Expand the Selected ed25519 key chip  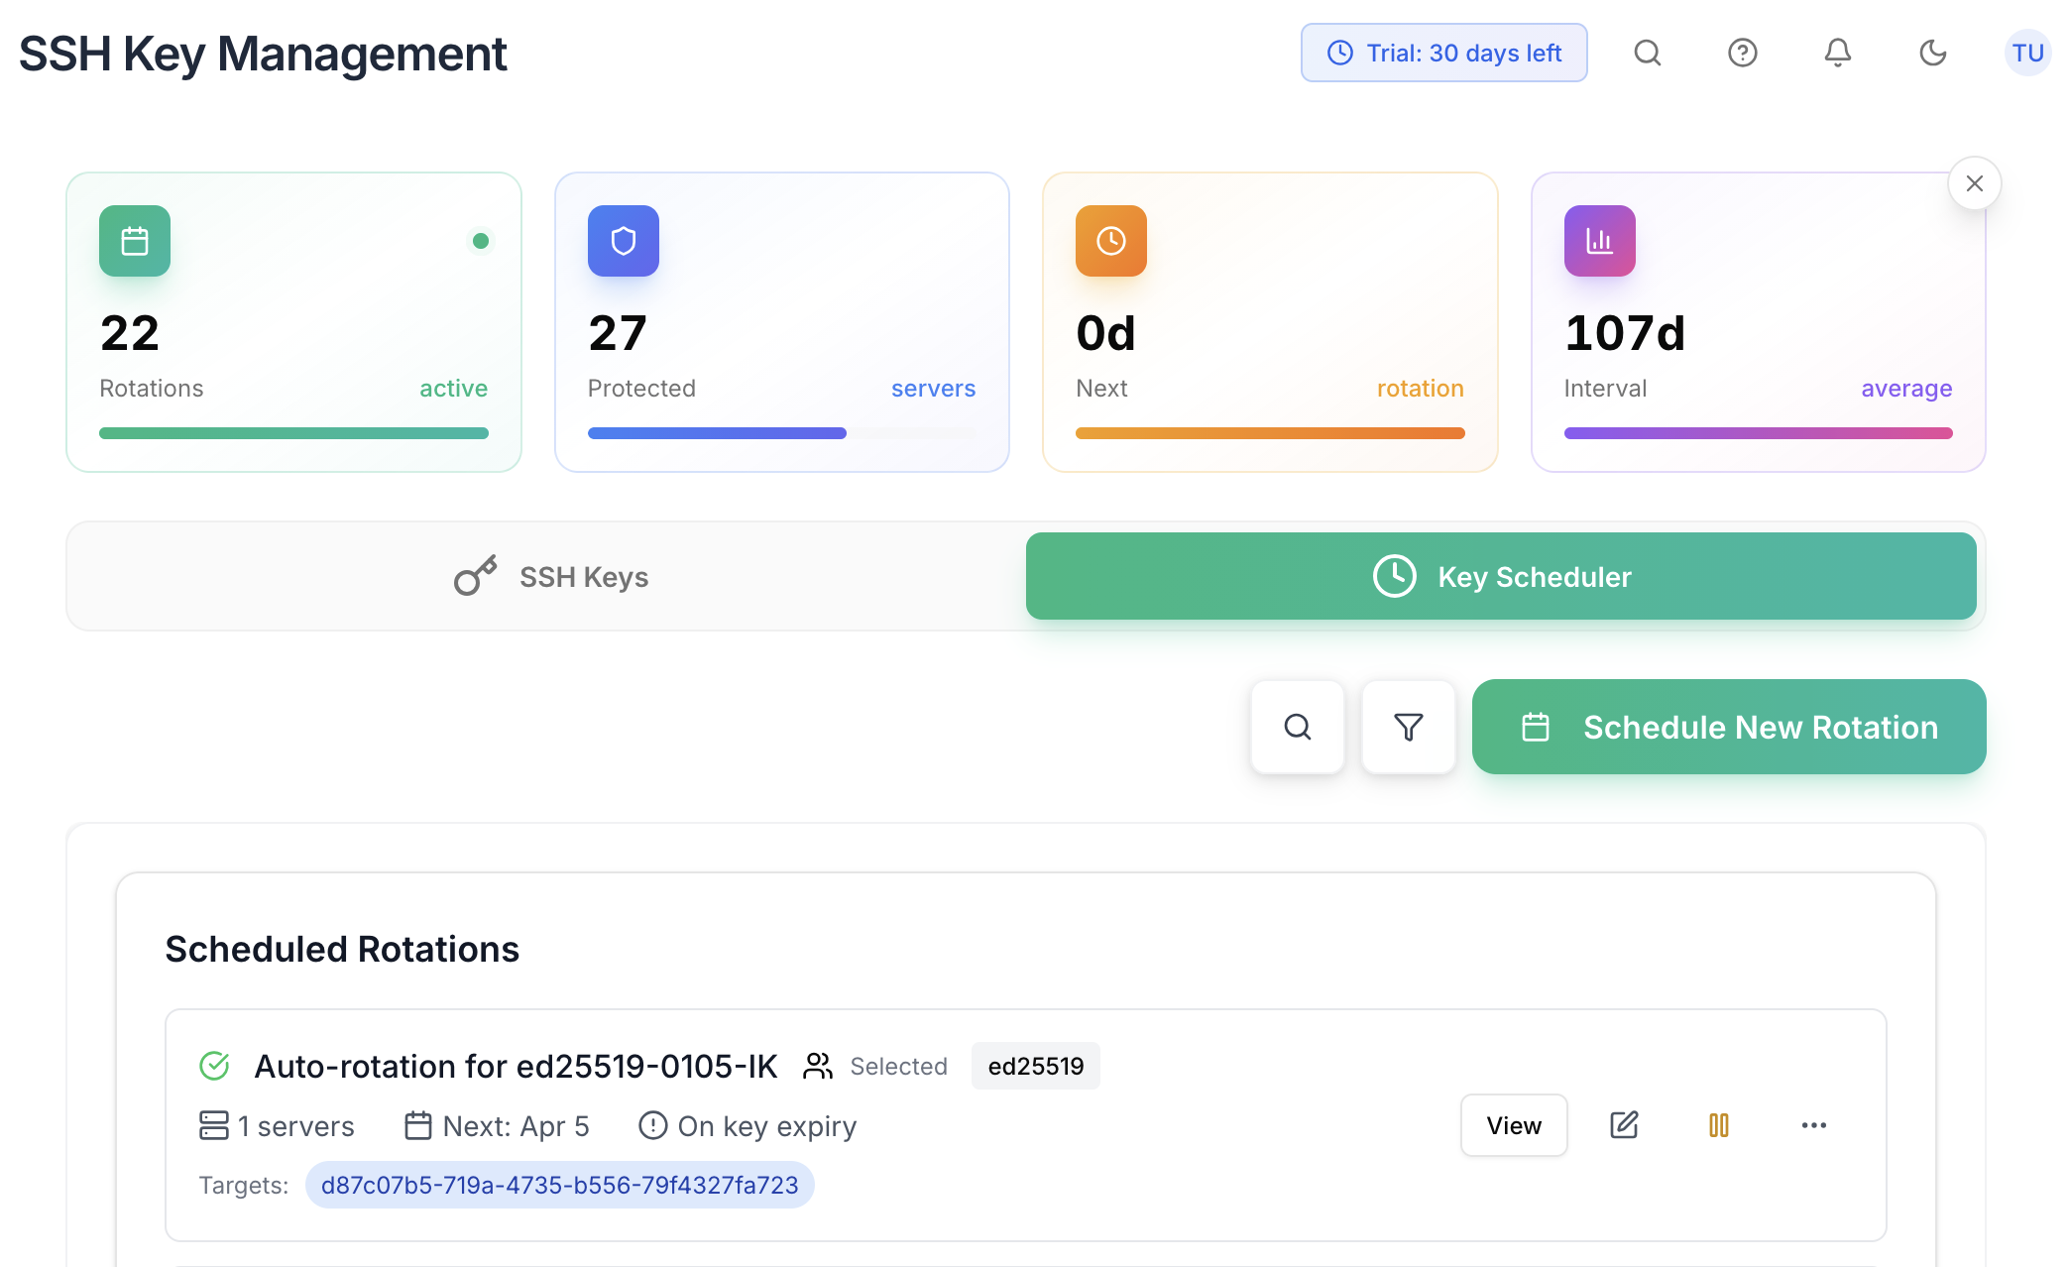(x=1035, y=1066)
